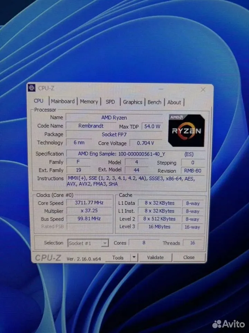Screen dimensions: 249x333
Task: Click the Tools button
Action: (x=118, y=258)
